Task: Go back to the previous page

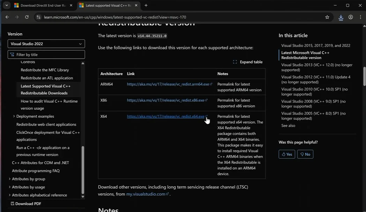Action: point(7,17)
